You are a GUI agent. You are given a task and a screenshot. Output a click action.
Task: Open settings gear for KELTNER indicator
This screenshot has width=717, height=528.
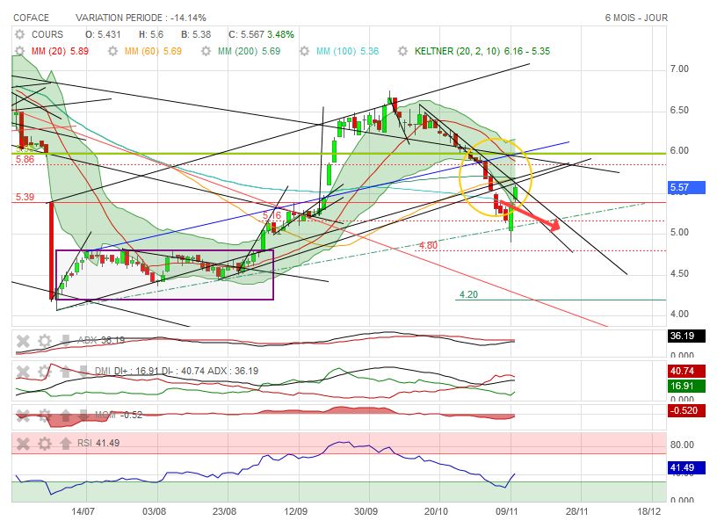402,51
